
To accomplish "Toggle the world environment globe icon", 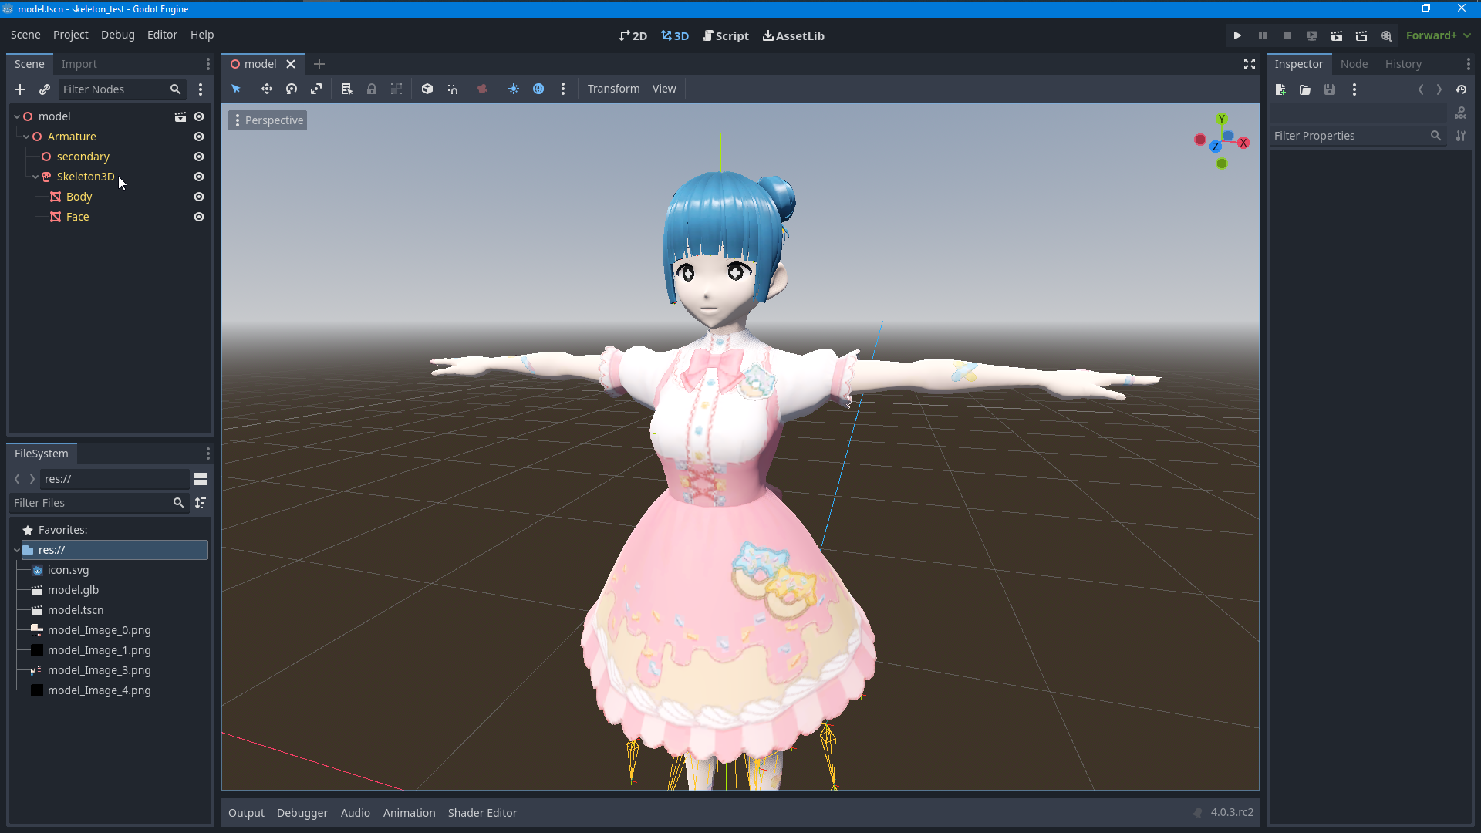I will (538, 89).
